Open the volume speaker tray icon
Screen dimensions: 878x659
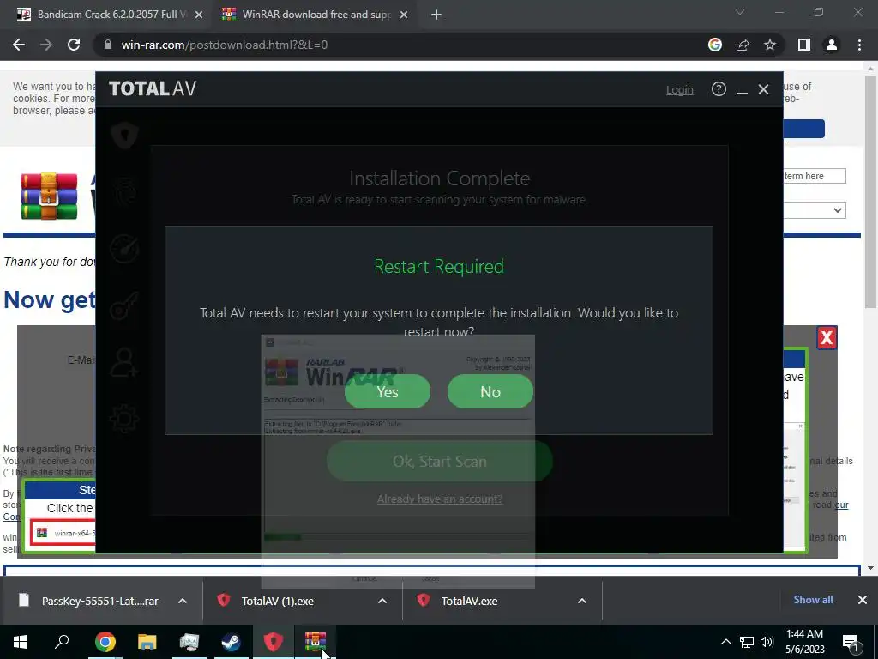coord(767,642)
